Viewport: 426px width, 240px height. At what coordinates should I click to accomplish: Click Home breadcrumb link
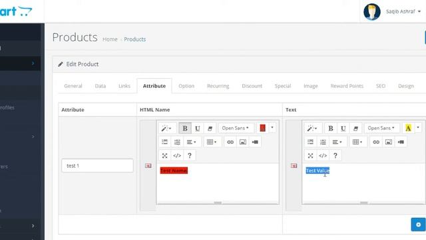pyautogui.click(x=110, y=39)
